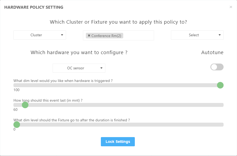The width and height of the screenshot is (237, 156).
Task: Close the Hardware Policy Setting dialog
Action: click(231, 7)
